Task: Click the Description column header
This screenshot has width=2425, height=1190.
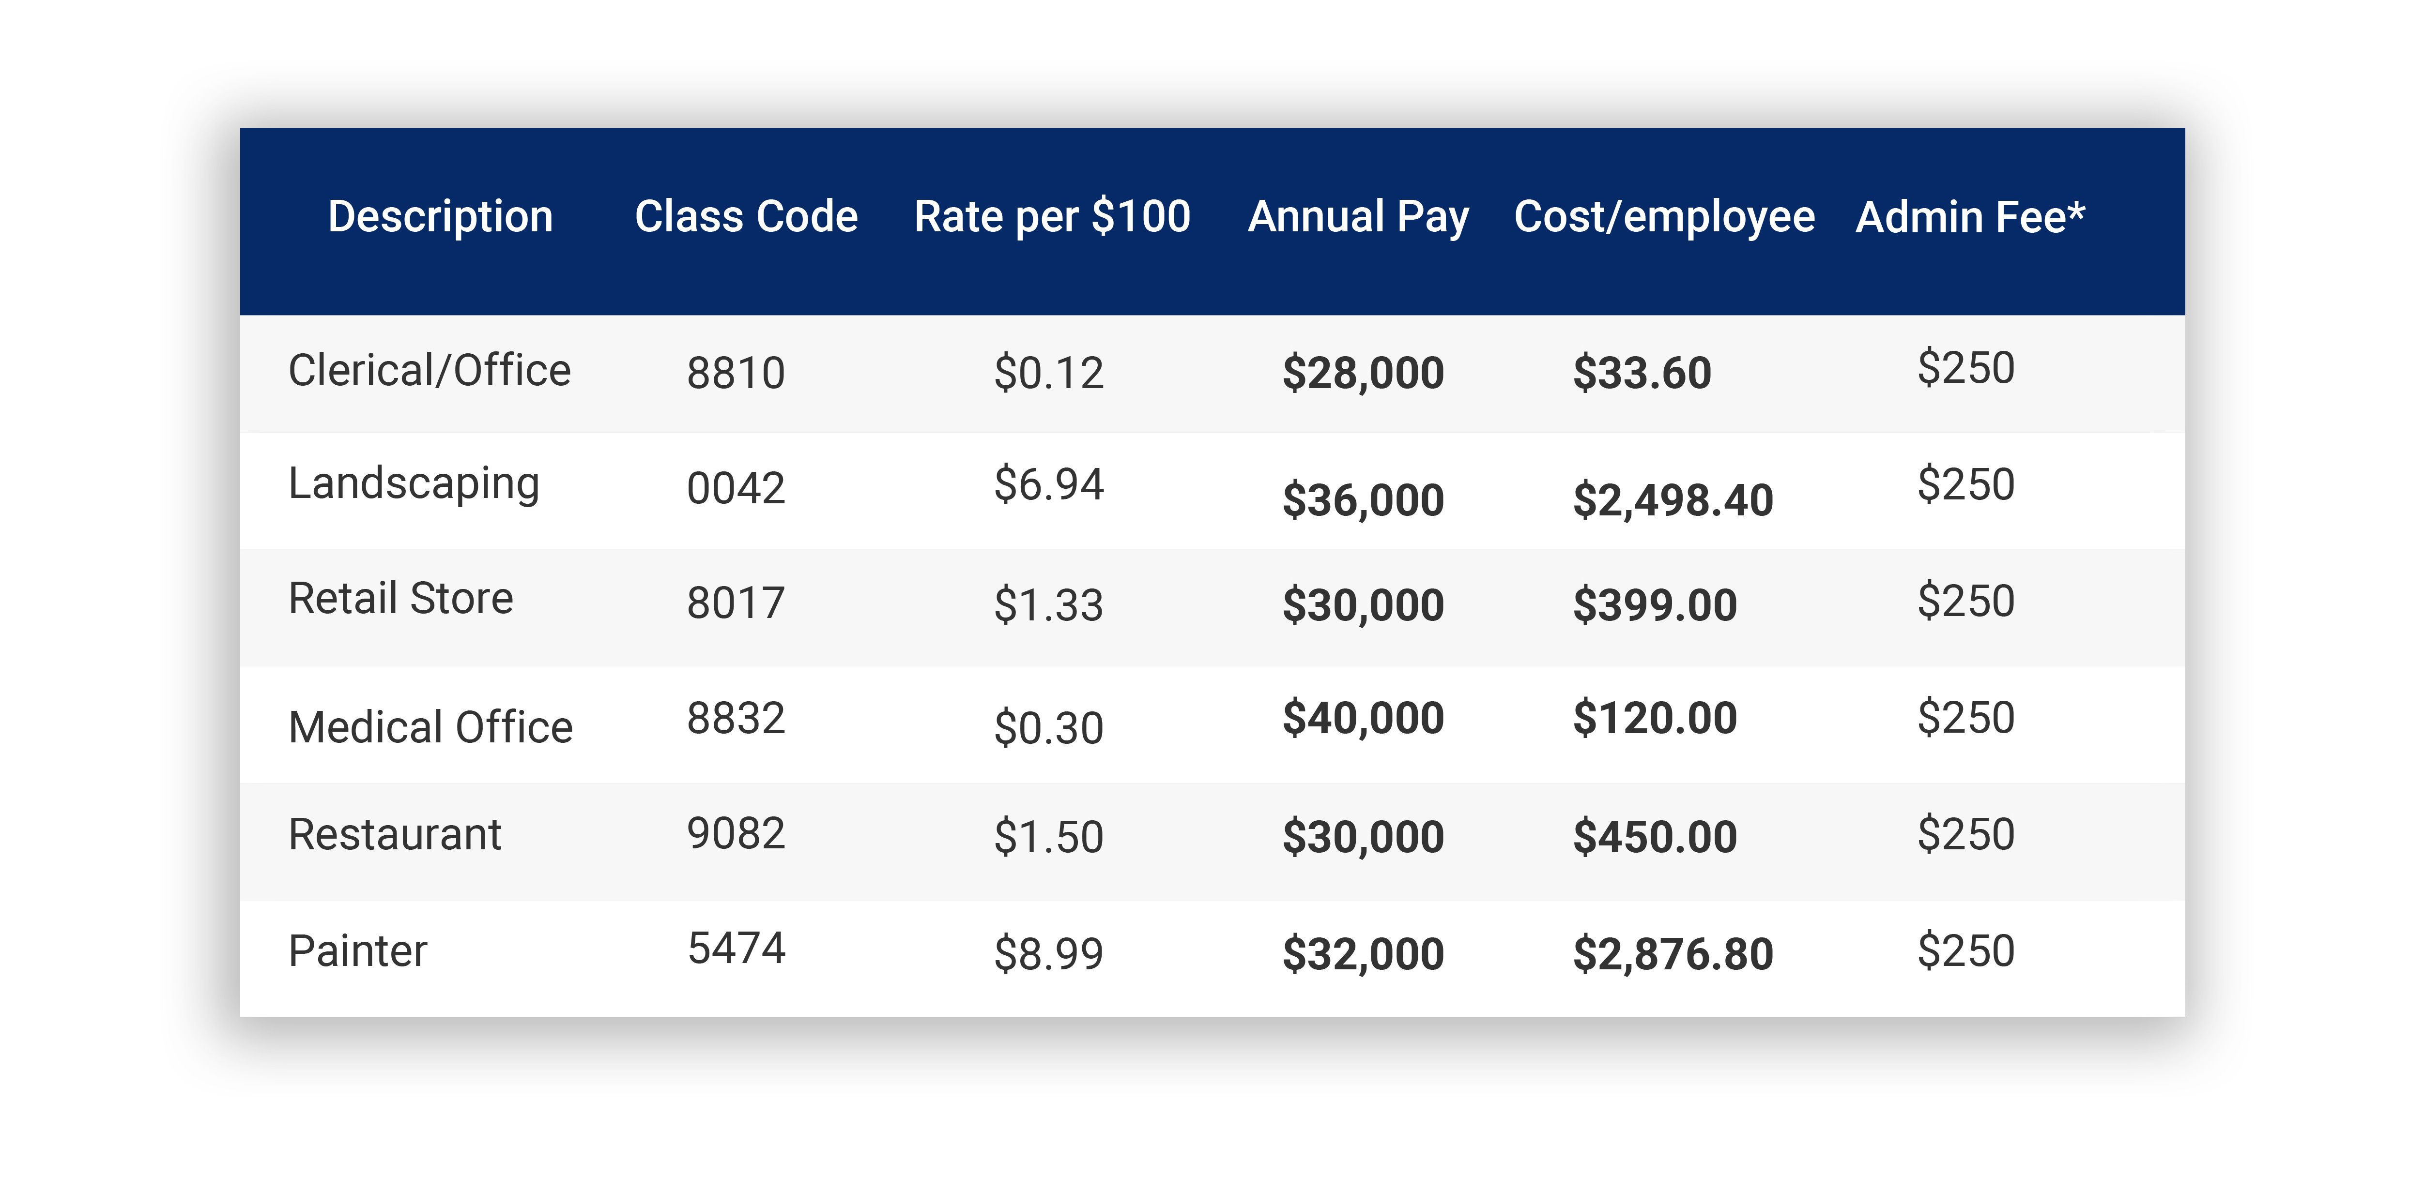Action: [440, 217]
